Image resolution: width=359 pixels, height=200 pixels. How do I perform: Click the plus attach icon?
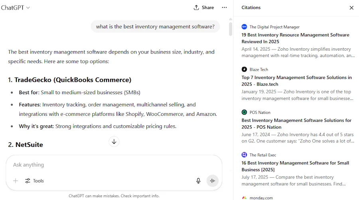click(16, 181)
